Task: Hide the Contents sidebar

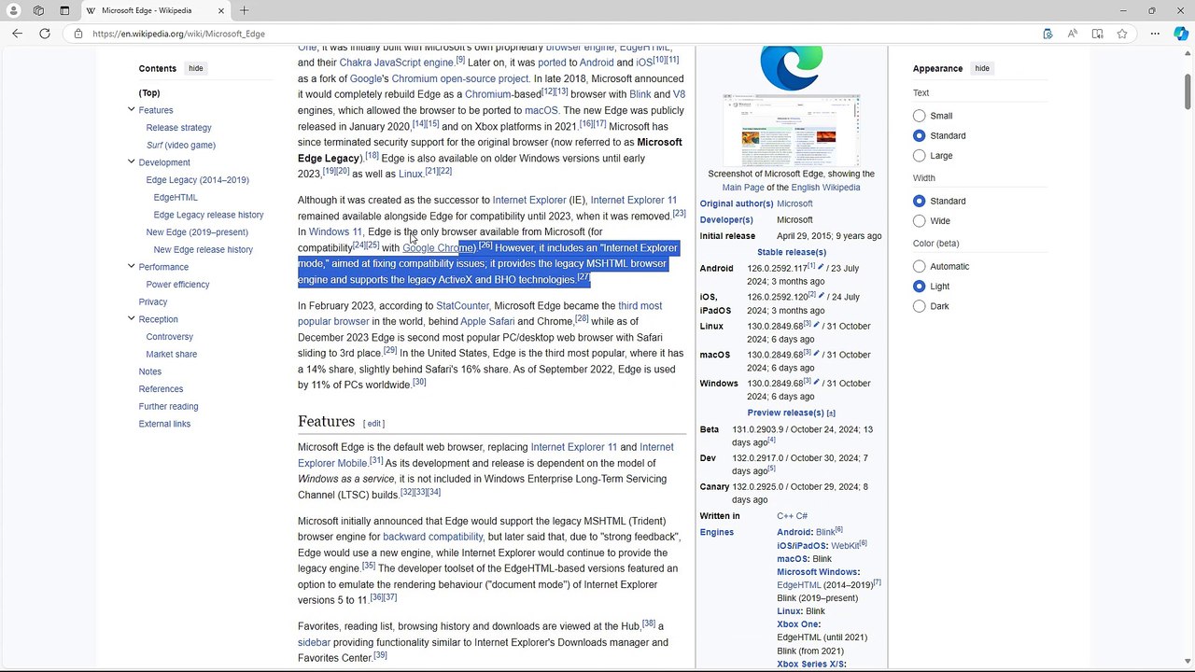Action: 195,68
